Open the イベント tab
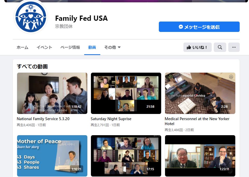 (x=44, y=47)
